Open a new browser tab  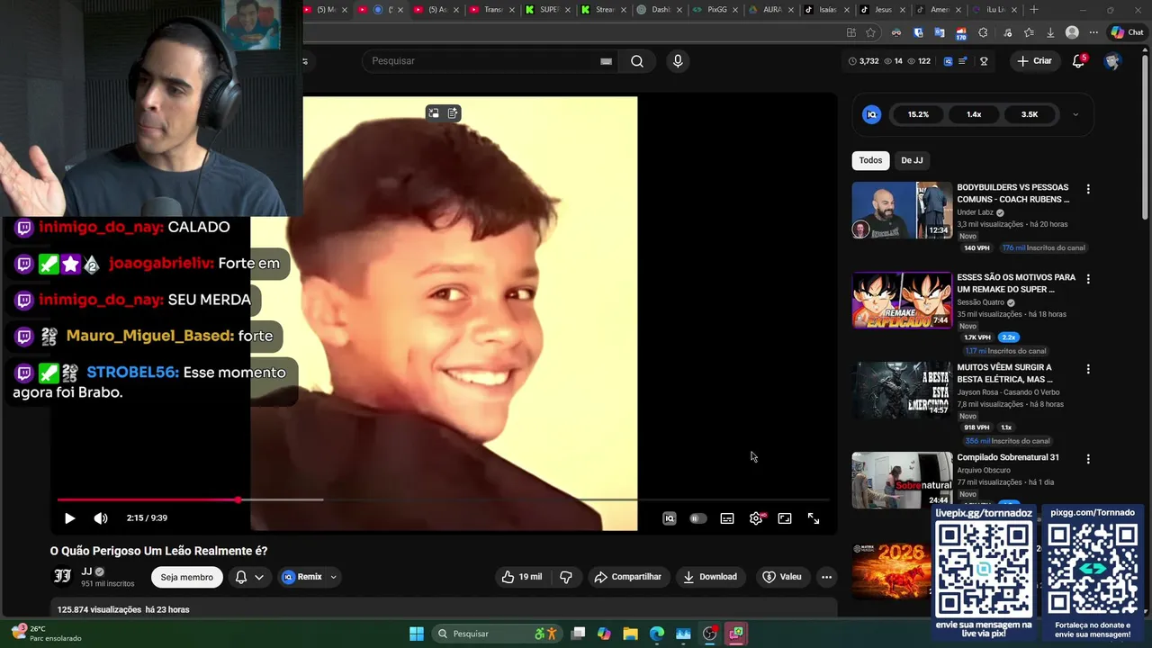click(1034, 10)
